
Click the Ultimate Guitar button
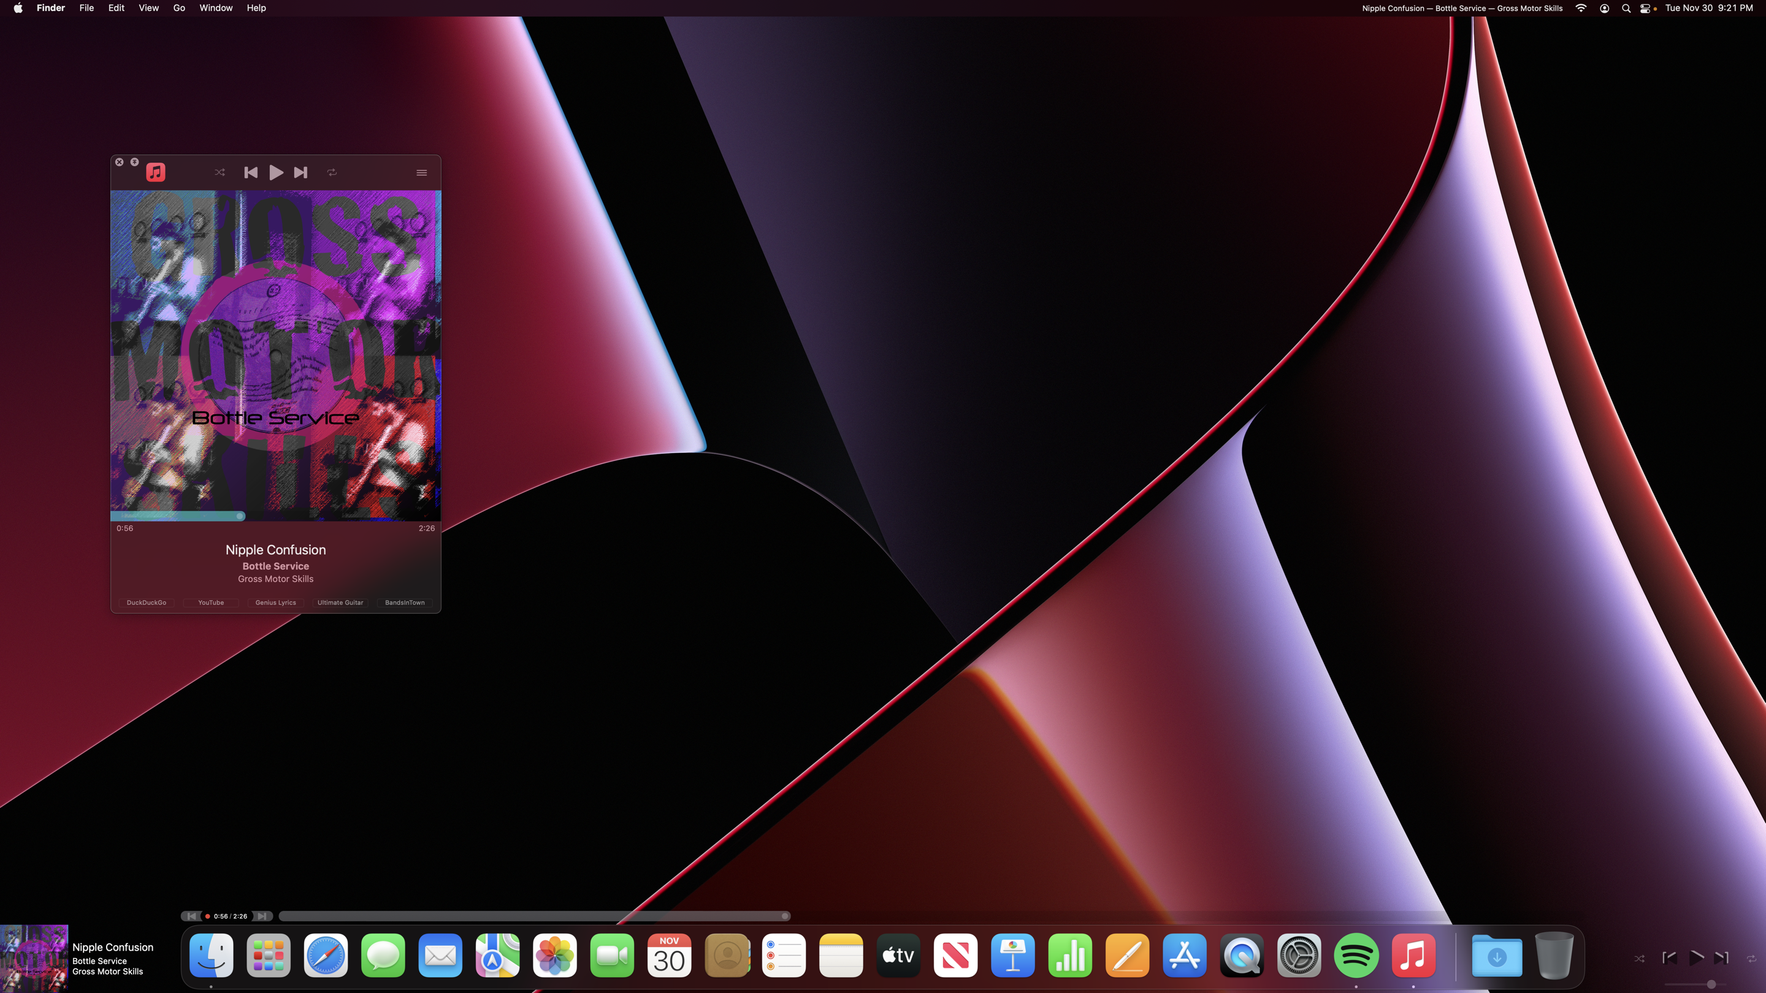(340, 603)
